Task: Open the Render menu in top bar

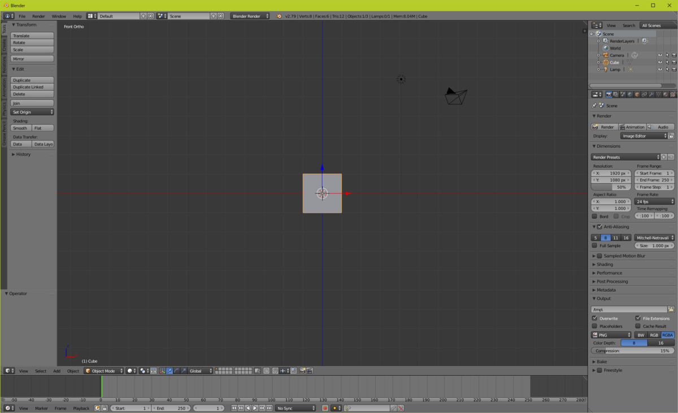Action: tap(38, 16)
